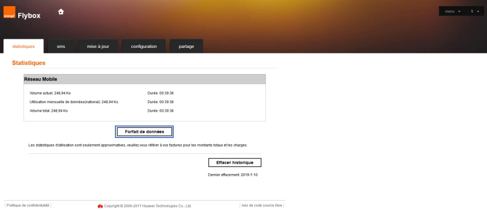The image size is (487, 211).
Task: Click 'Volume actuel: 248,94 Ko' text
Action: (x=50, y=93)
